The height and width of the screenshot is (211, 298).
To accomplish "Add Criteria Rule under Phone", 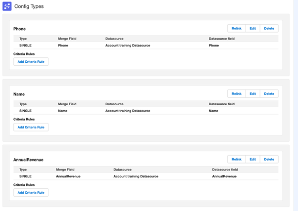I will pos(31,62).
